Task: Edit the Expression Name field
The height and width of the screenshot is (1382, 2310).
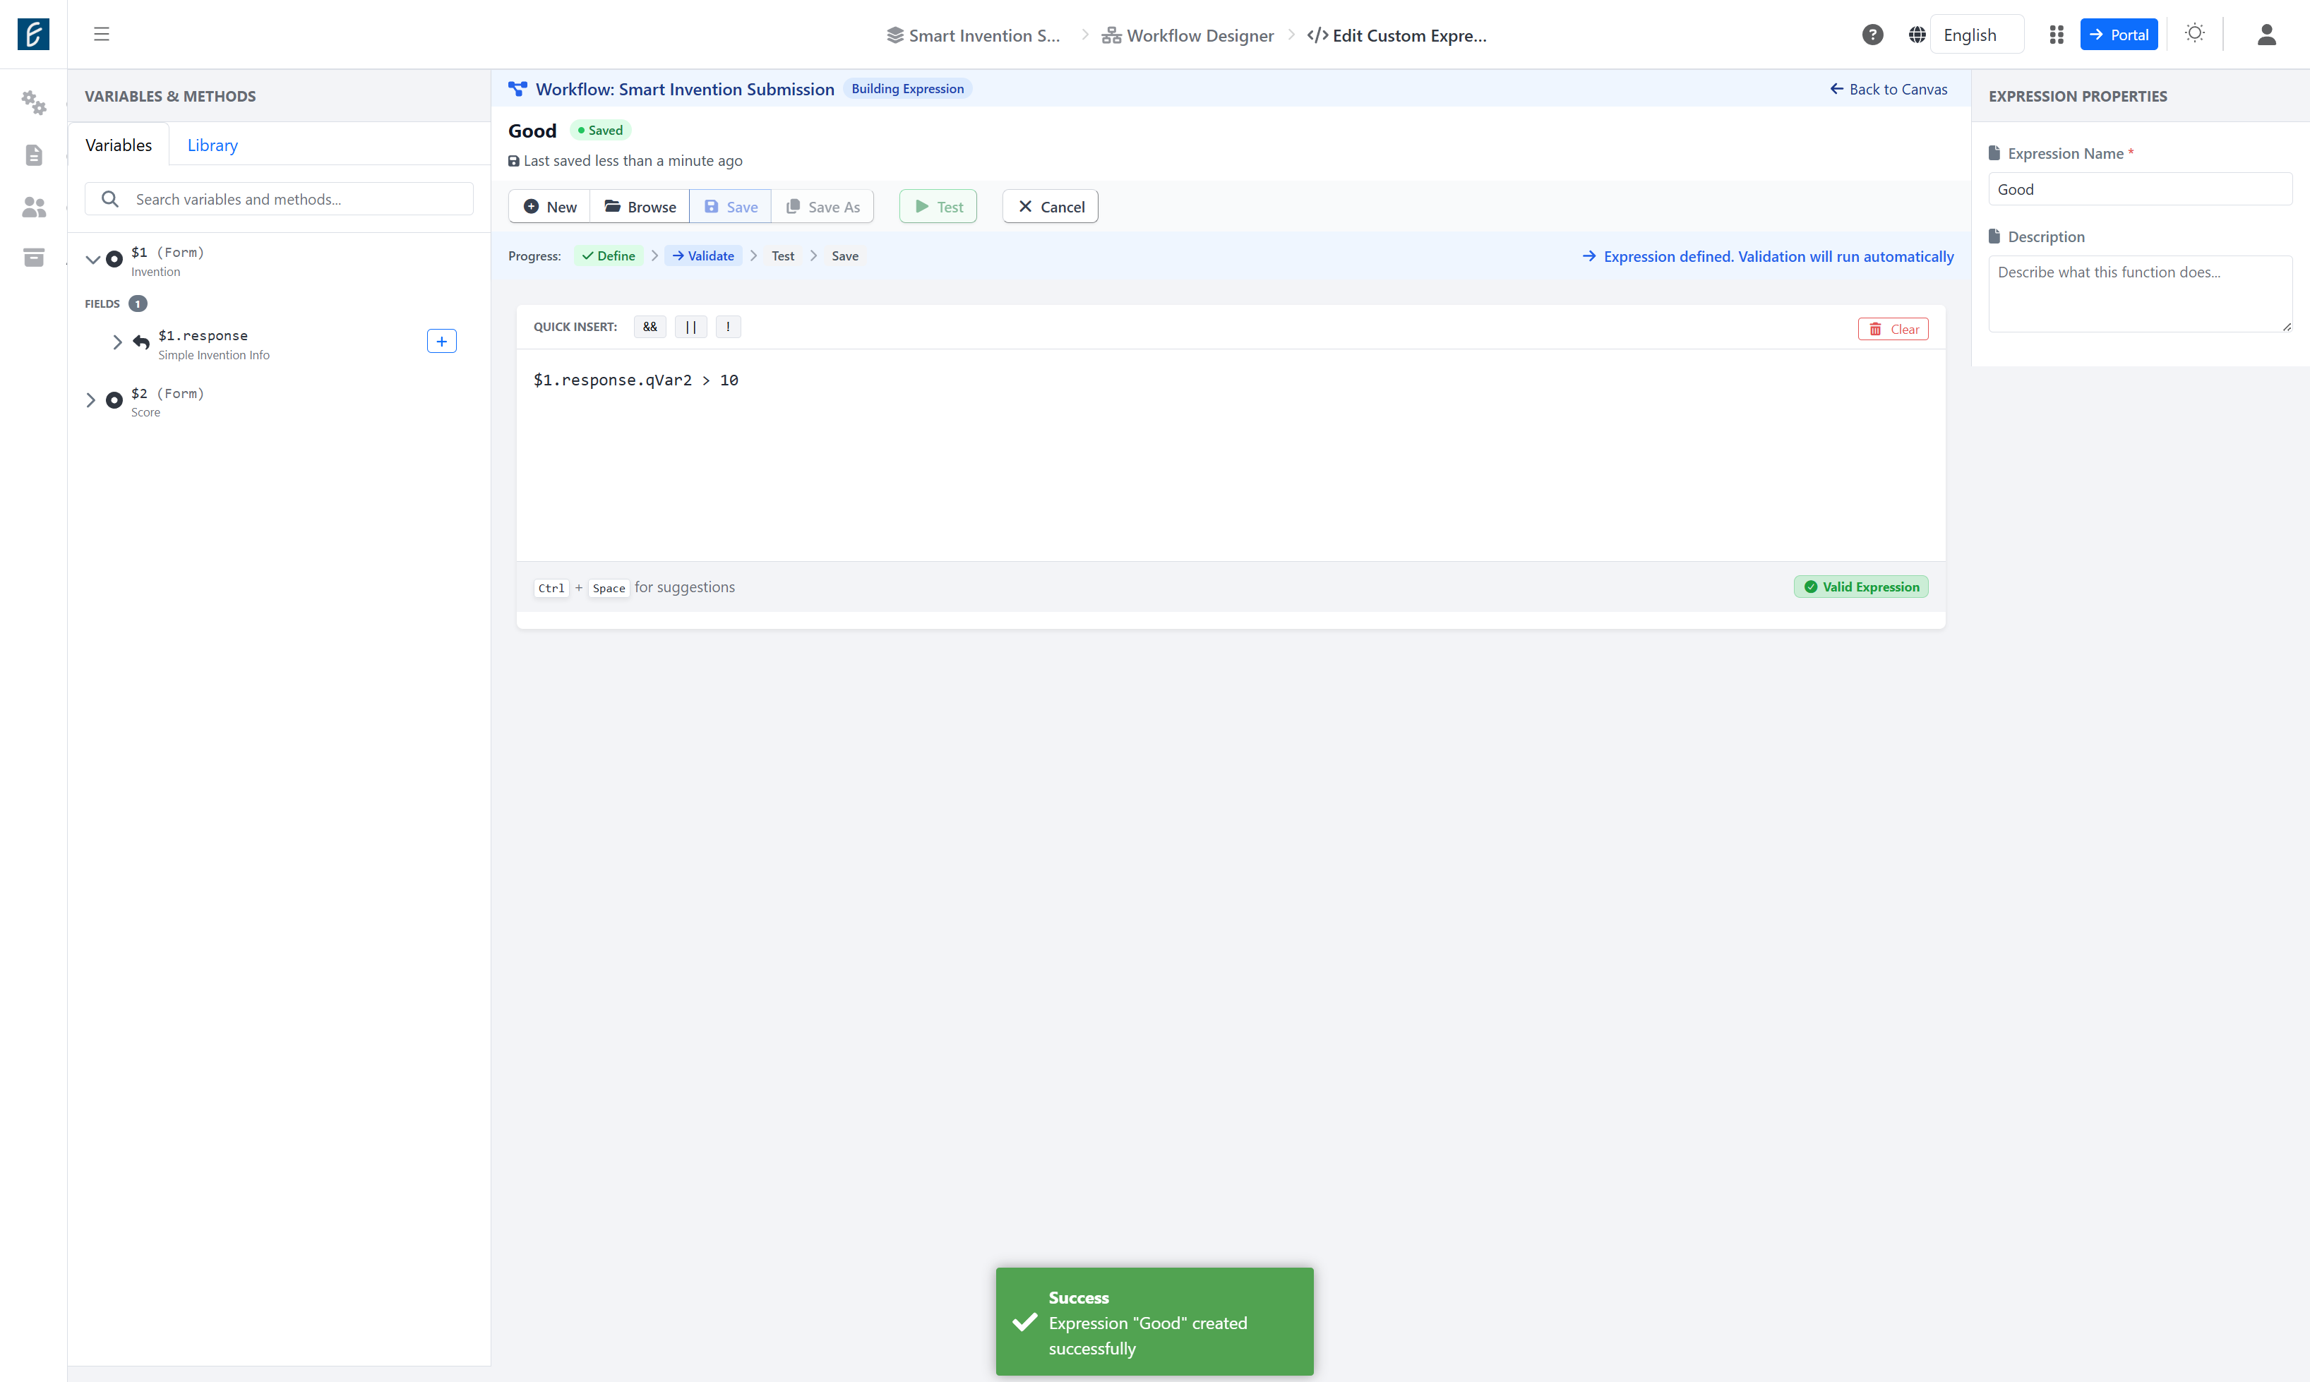Action: coord(2140,189)
